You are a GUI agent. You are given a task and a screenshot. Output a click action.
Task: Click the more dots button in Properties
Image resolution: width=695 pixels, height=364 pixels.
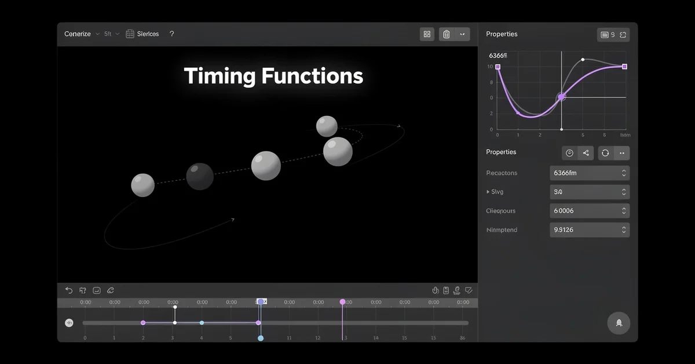tap(621, 153)
